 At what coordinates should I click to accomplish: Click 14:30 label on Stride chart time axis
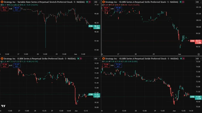(191, 111)
